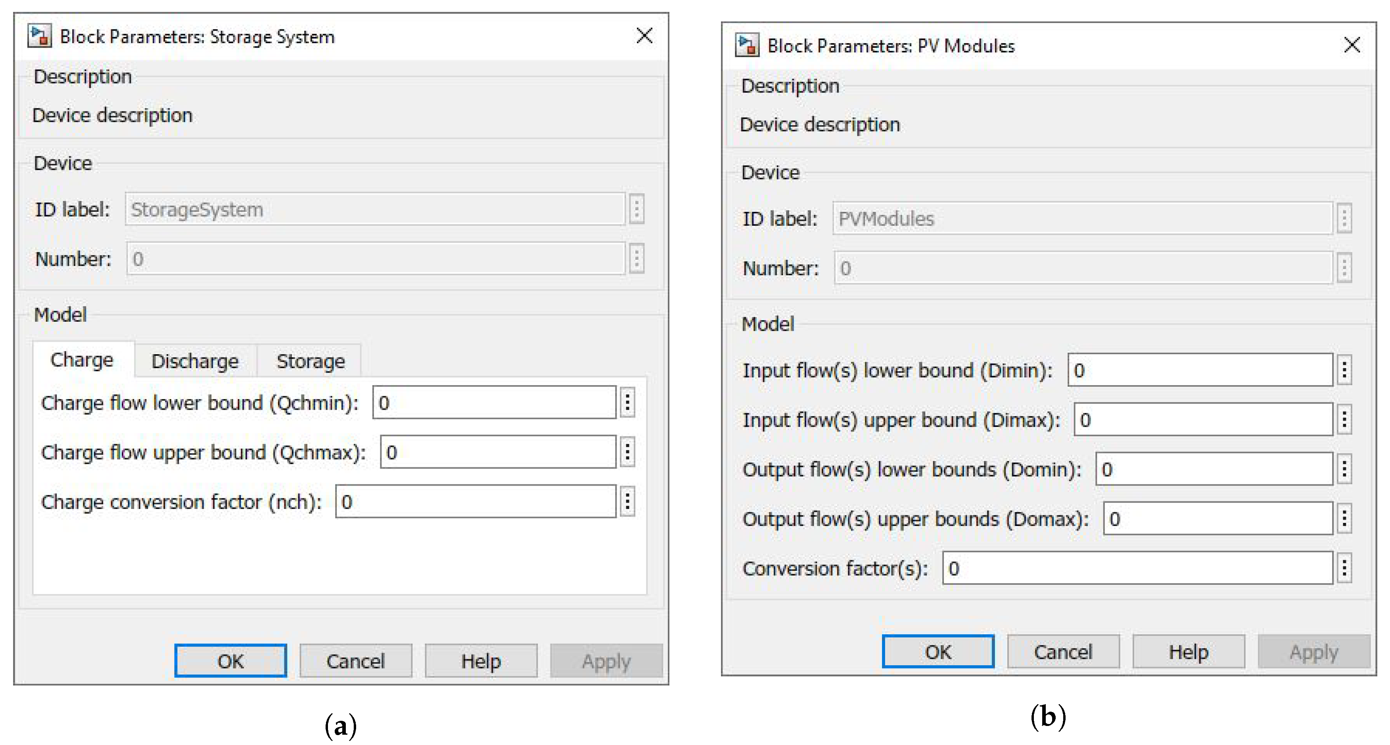Open options dots beside nch conversion factor
The width and height of the screenshot is (1390, 745).
pos(627,501)
